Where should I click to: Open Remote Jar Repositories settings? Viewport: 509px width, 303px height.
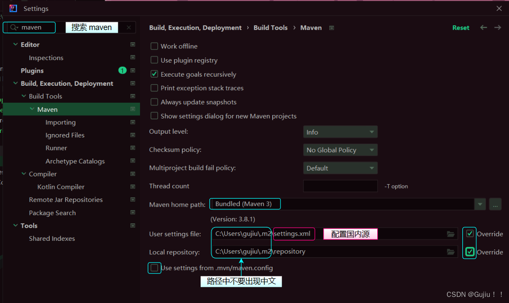[x=66, y=200]
